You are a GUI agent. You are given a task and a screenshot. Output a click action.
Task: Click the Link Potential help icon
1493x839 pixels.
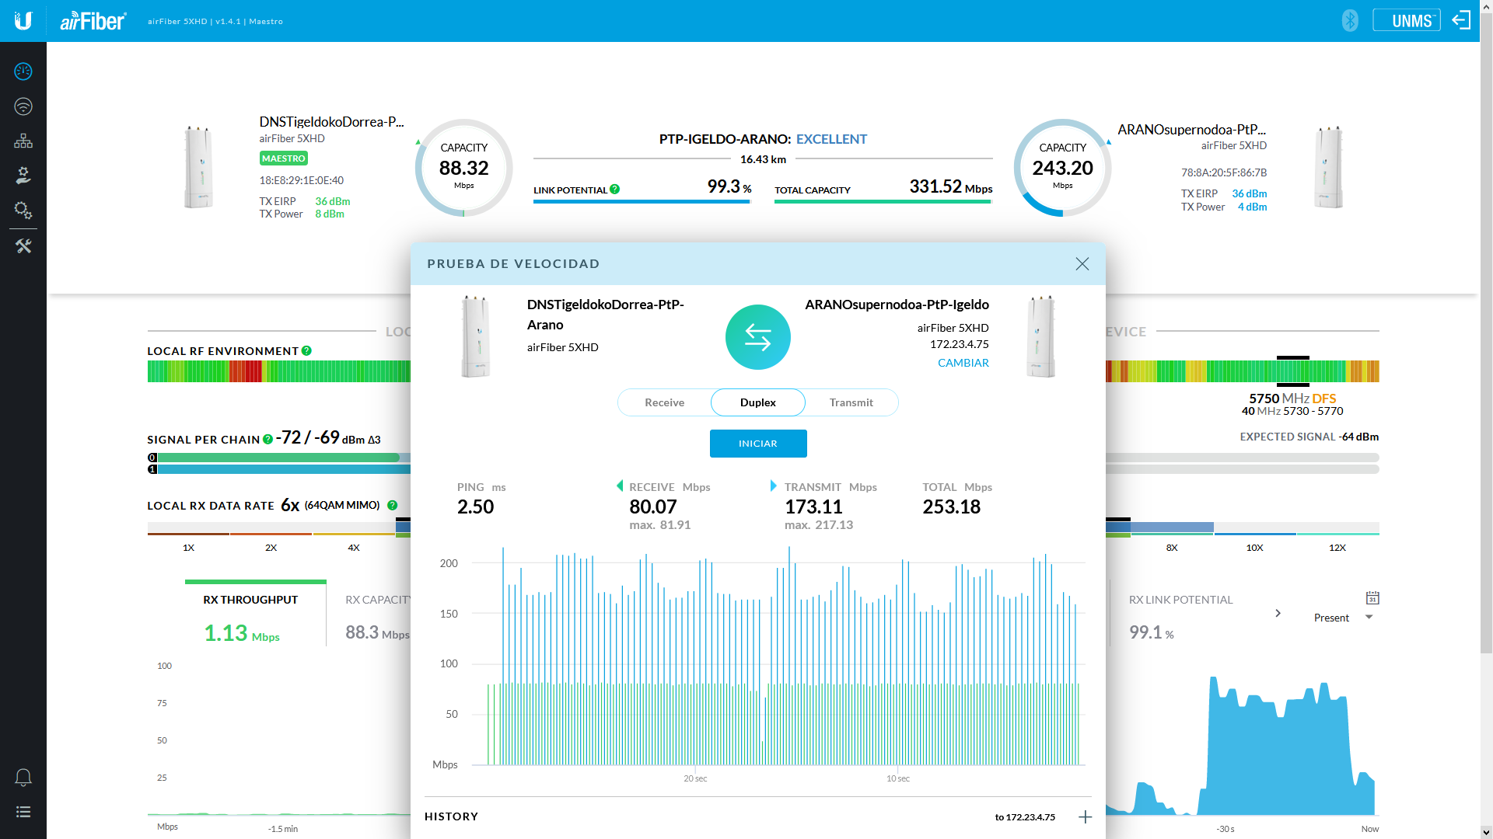click(x=615, y=190)
